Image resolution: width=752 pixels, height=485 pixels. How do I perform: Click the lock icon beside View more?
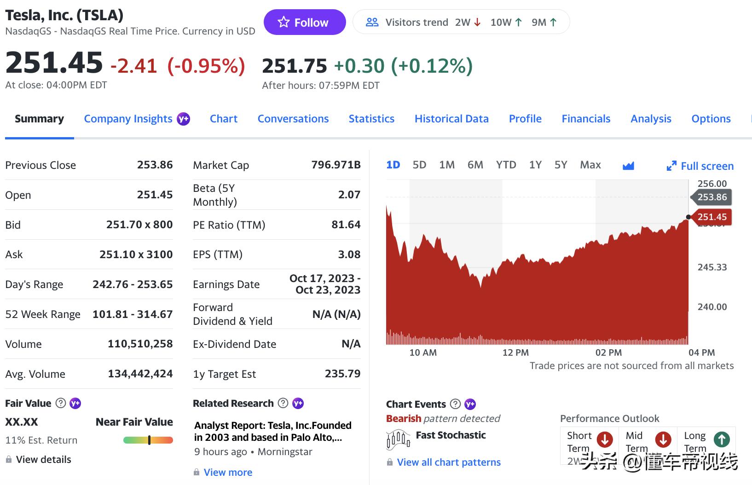tap(197, 472)
